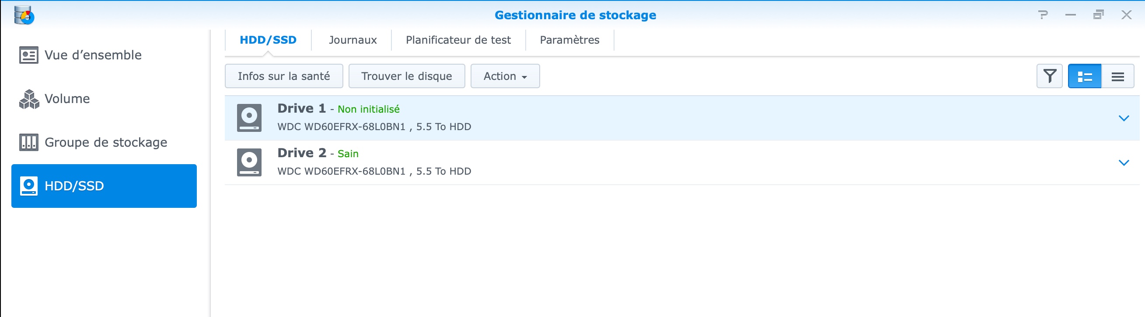The image size is (1145, 317).
Task: Click the Drive 1 disk icon
Action: [x=249, y=118]
